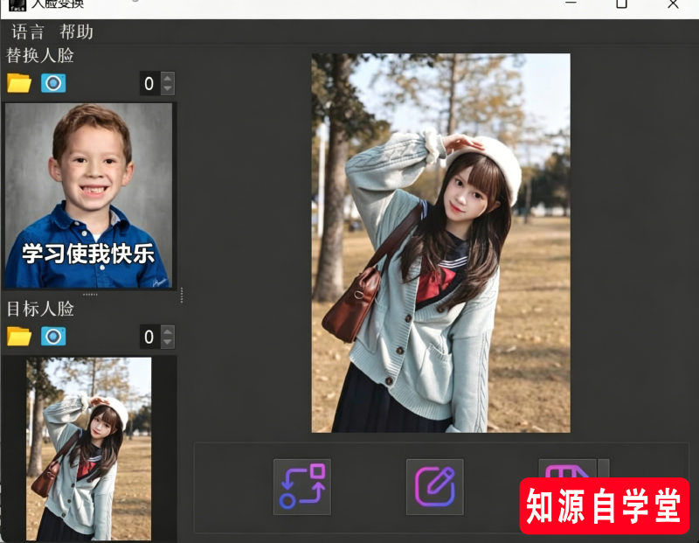Select the edit pencil icon
699x543 pixels.
(434, 487)
